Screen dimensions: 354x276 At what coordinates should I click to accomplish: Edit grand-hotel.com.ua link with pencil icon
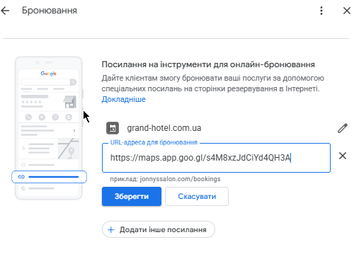click(343, 128)
